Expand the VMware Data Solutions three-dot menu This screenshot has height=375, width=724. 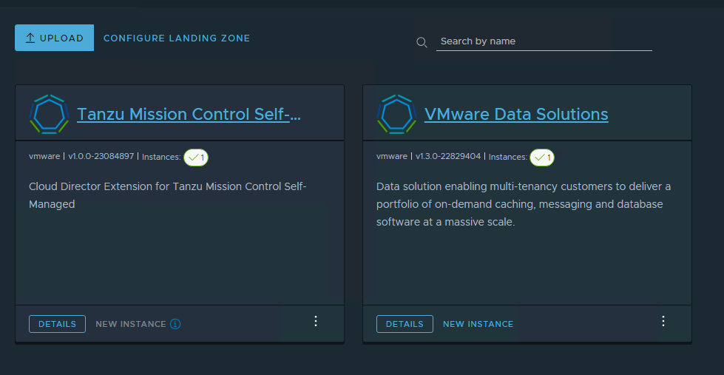coord(663,321)
